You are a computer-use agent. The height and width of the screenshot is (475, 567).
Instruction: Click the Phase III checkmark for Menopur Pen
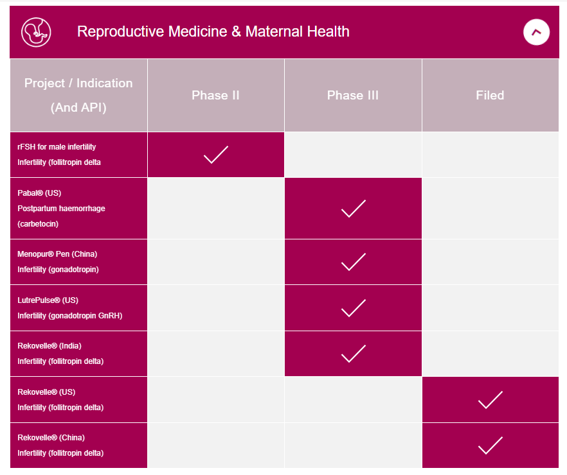(x=353, y=262)
